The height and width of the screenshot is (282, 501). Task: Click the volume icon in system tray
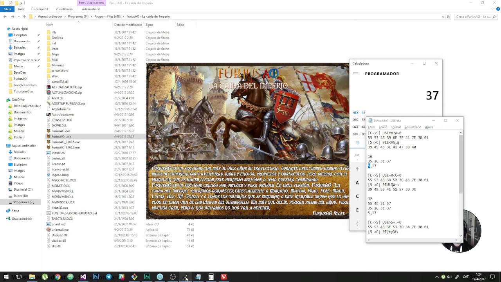click(x=449, y=277)
